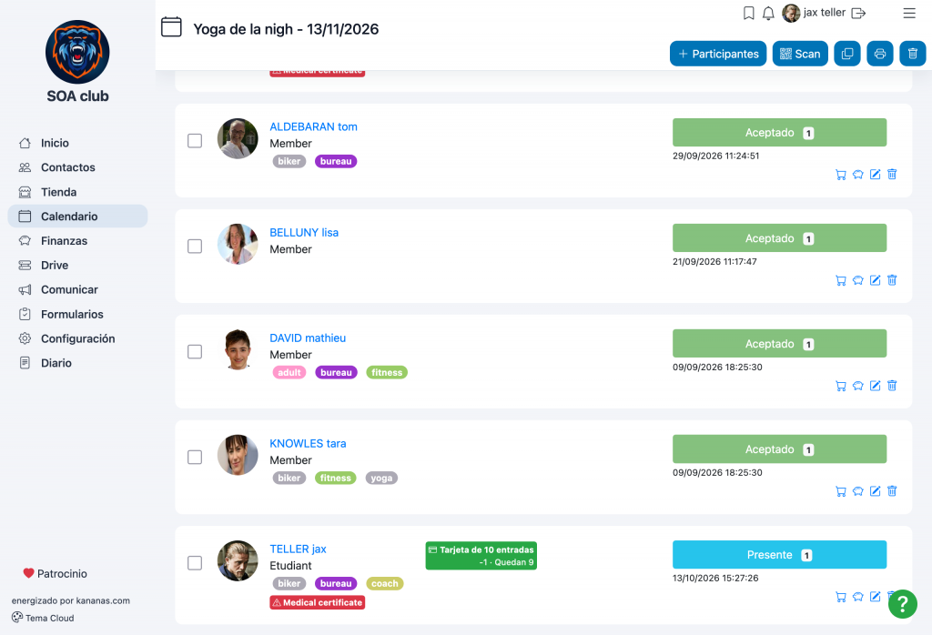Click piggy bank icon for KNOWLES tara
Image resolution: width=932 pixels, height=635 pixels.
857,491
